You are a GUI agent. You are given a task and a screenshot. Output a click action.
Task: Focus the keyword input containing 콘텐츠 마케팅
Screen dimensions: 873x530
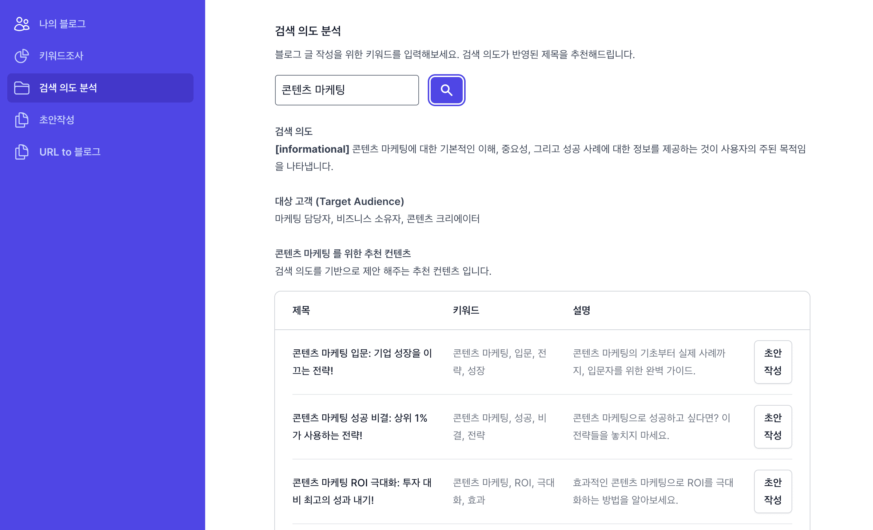[347, 90]
